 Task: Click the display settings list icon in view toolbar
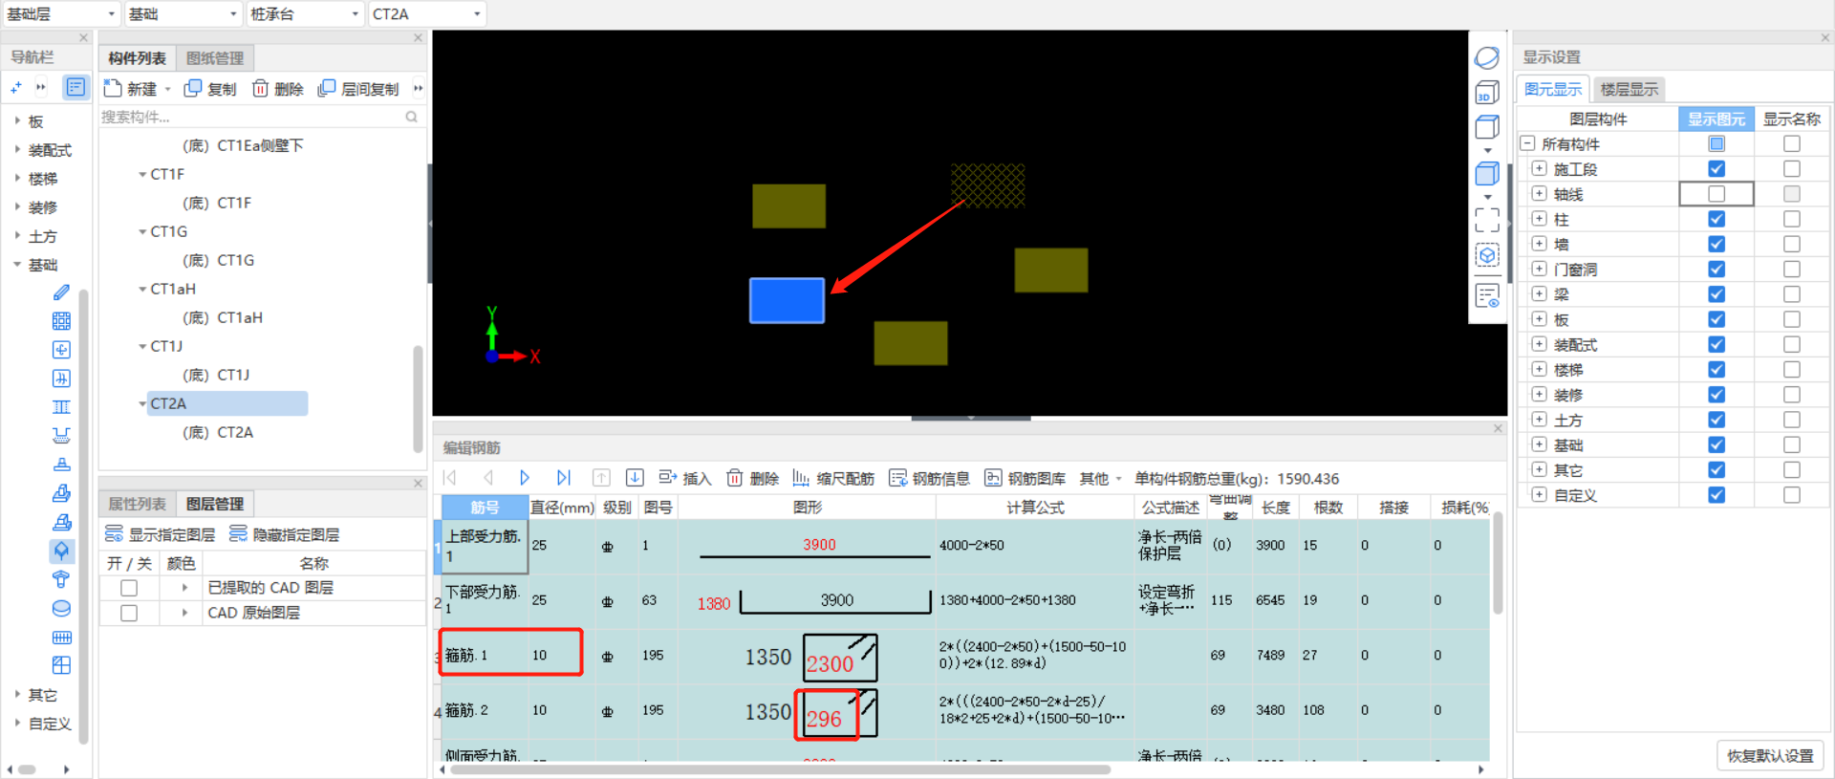1487,296
